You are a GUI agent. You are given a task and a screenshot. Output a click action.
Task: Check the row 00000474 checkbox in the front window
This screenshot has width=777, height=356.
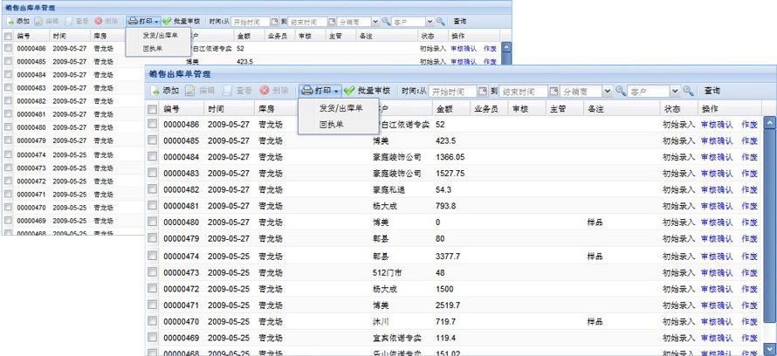click(x=153, y=257)
